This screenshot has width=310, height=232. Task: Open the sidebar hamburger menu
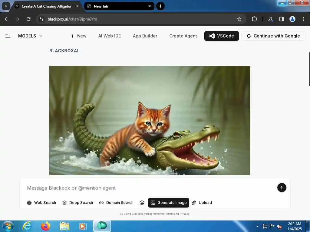pos(8,36)
